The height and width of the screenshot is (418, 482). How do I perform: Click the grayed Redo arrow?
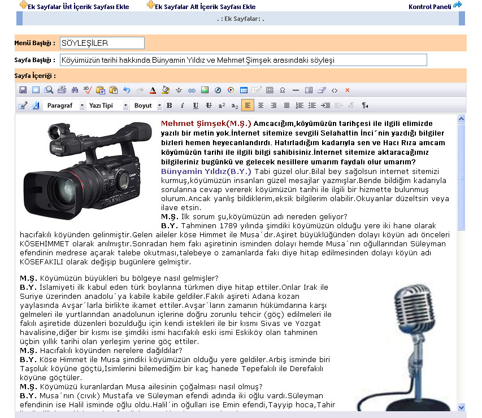tap(140, 90)
